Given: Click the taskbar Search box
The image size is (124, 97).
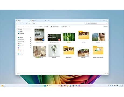Looking at the screenshot, I should point(52,86).
